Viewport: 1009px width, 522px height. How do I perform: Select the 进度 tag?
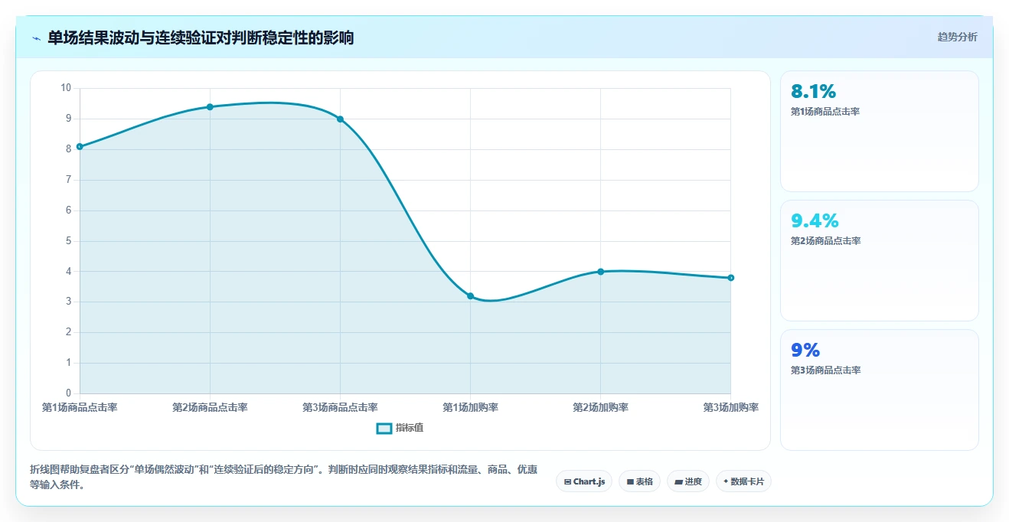pyautogui.click(x=688, y=481)
